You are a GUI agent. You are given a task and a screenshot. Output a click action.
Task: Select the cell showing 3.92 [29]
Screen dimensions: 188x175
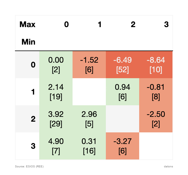[56, 119]
